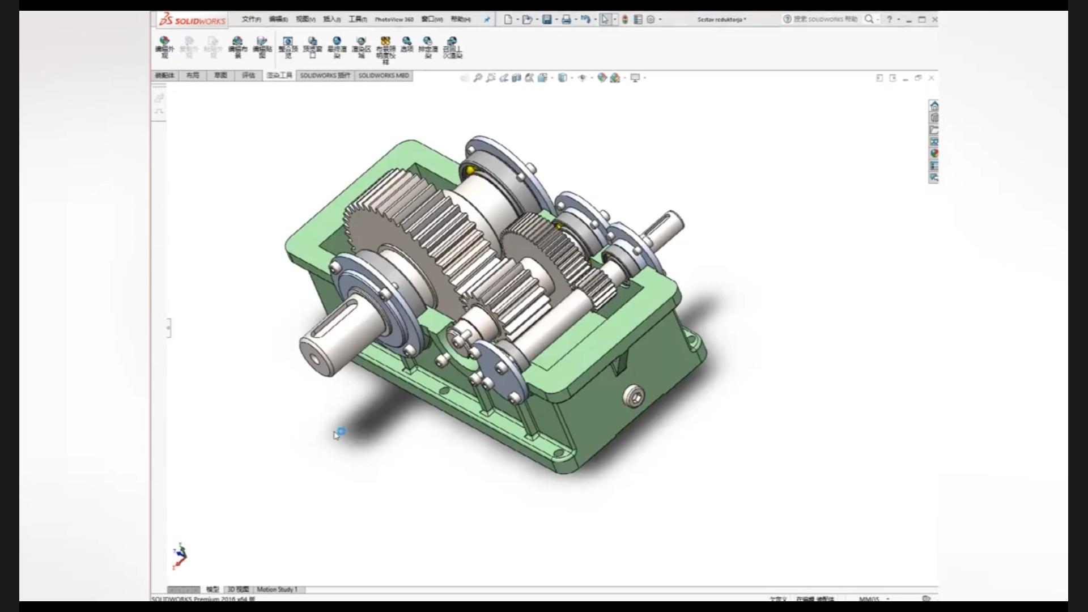Open the Integrated Preview render tool
This screenshot has width=1088, height=612.
(x=288, y=41)
